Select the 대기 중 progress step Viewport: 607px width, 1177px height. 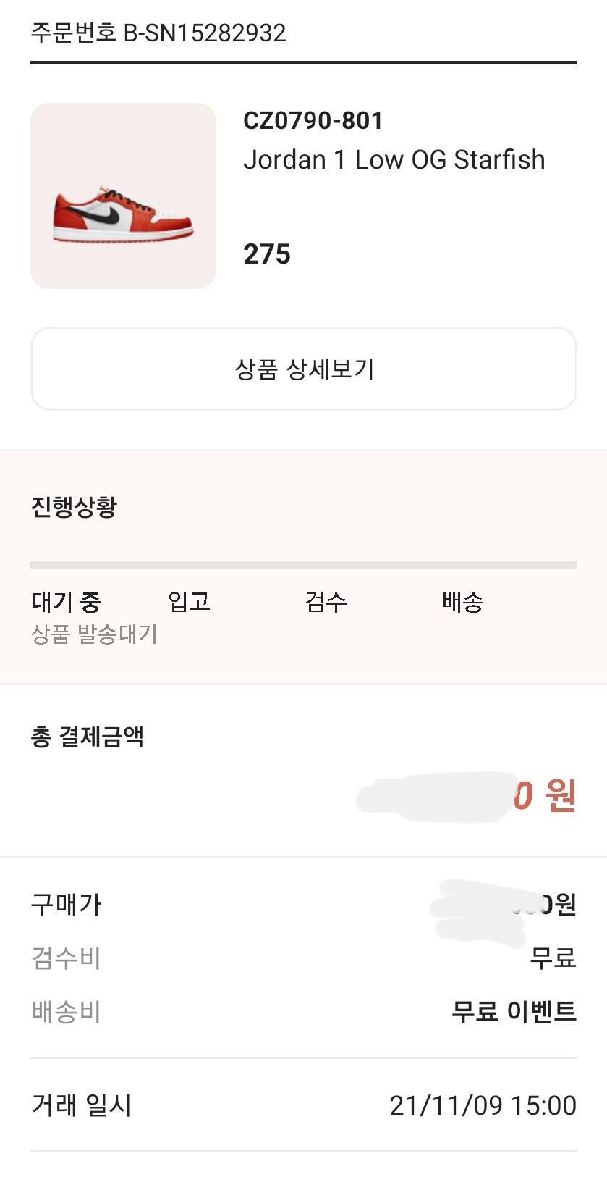coord(66,601)
